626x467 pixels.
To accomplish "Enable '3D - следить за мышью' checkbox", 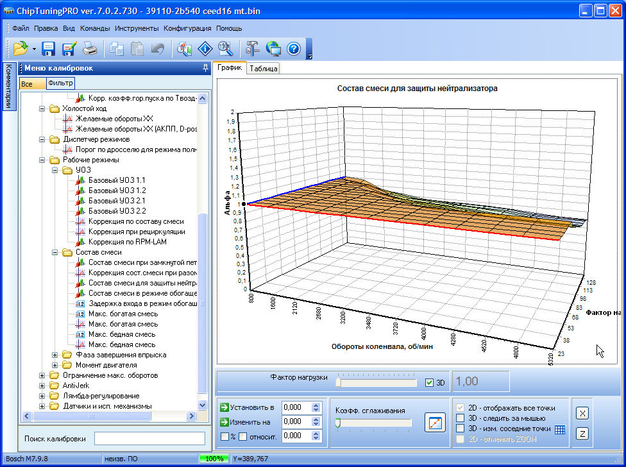I will point(460,418).
